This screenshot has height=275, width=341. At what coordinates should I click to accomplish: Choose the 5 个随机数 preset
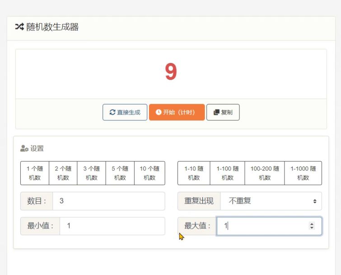coord(120,173)
